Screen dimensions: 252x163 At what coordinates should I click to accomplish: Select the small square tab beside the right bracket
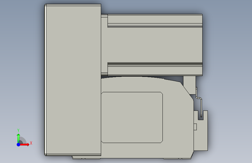195,127
